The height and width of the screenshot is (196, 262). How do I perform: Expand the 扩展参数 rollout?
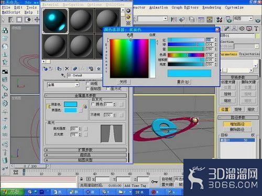(x=85, y=150)
